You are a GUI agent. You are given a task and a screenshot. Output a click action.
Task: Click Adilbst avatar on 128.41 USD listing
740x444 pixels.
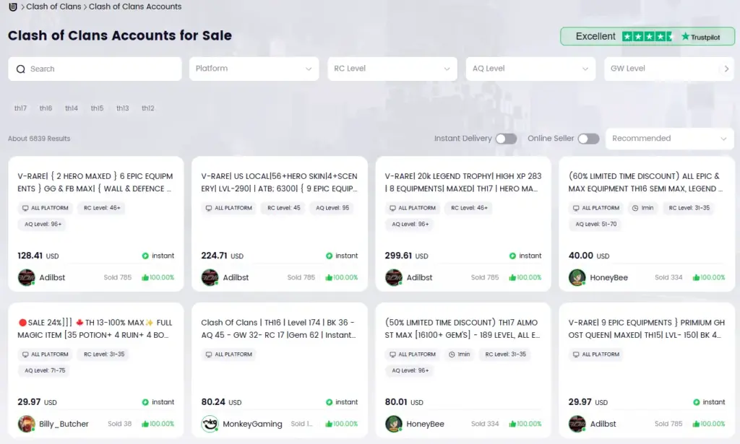point(27,277)
